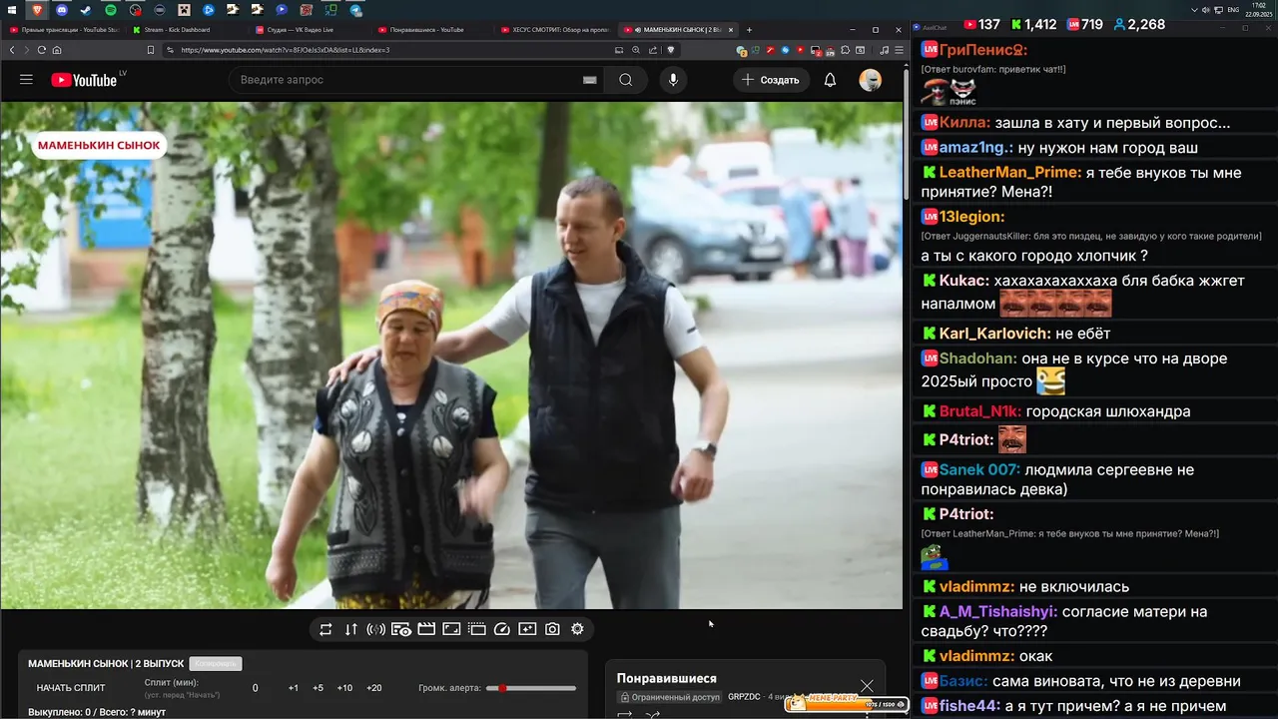Add +5 minutes to split

point(318,688)
